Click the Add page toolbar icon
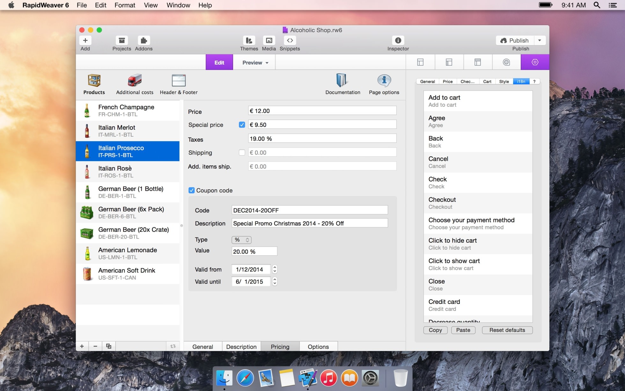 coord(85,41)
